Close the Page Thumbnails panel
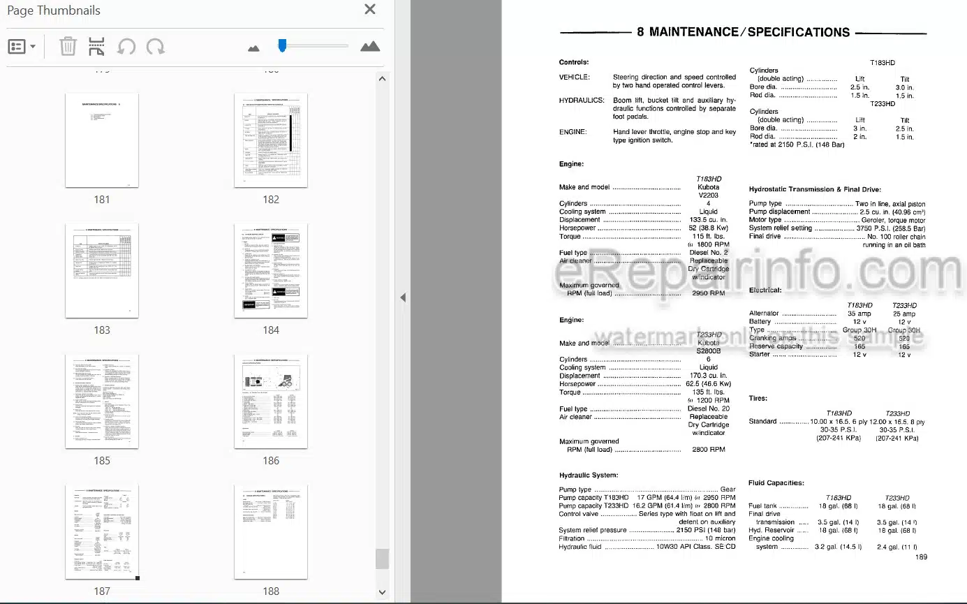Screen dimensions: 967x604 pos(370,10)
